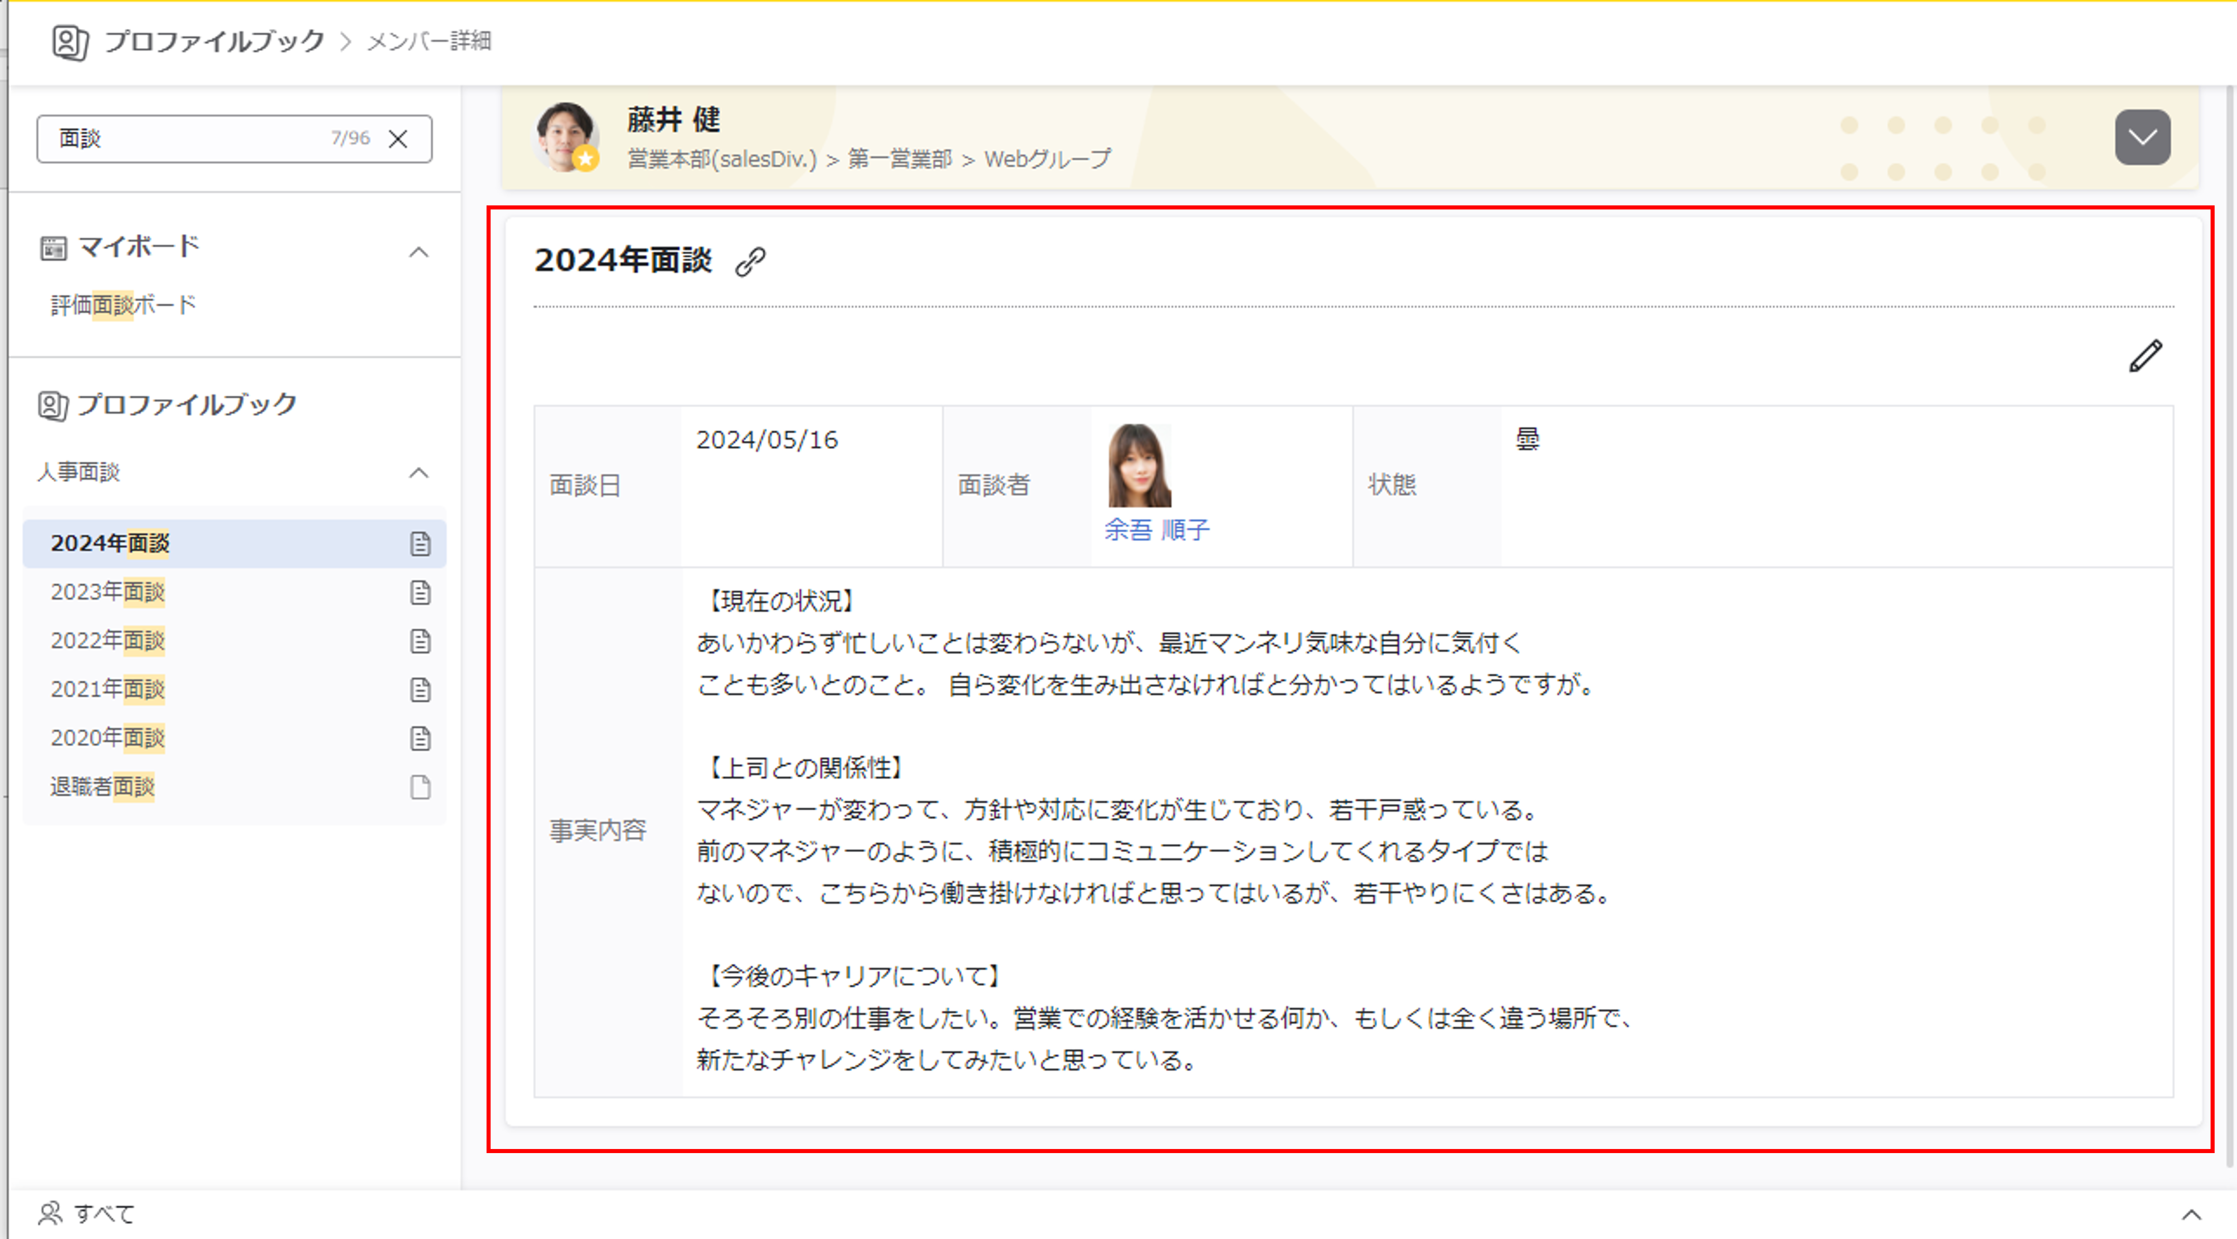Click the プロファイルブック icon in the breadcrumb
This screenshot has height=1239, width=2237.
70,42
